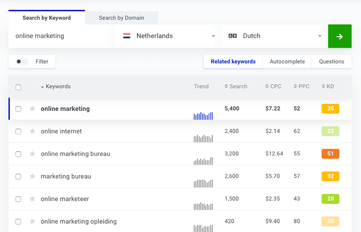The height and width of the screenshot is (232, 361).
Task: Click search volume 2,600
Action: (x=232, y=176)
